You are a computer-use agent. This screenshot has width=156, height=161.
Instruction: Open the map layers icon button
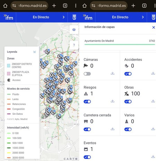[74, 30]
